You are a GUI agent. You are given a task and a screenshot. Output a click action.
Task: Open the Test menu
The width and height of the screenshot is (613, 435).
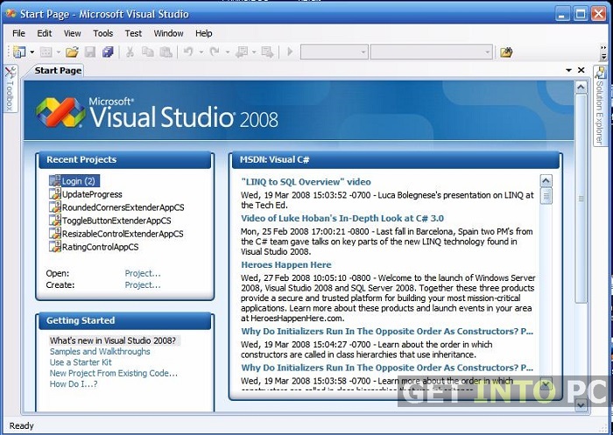133,33
